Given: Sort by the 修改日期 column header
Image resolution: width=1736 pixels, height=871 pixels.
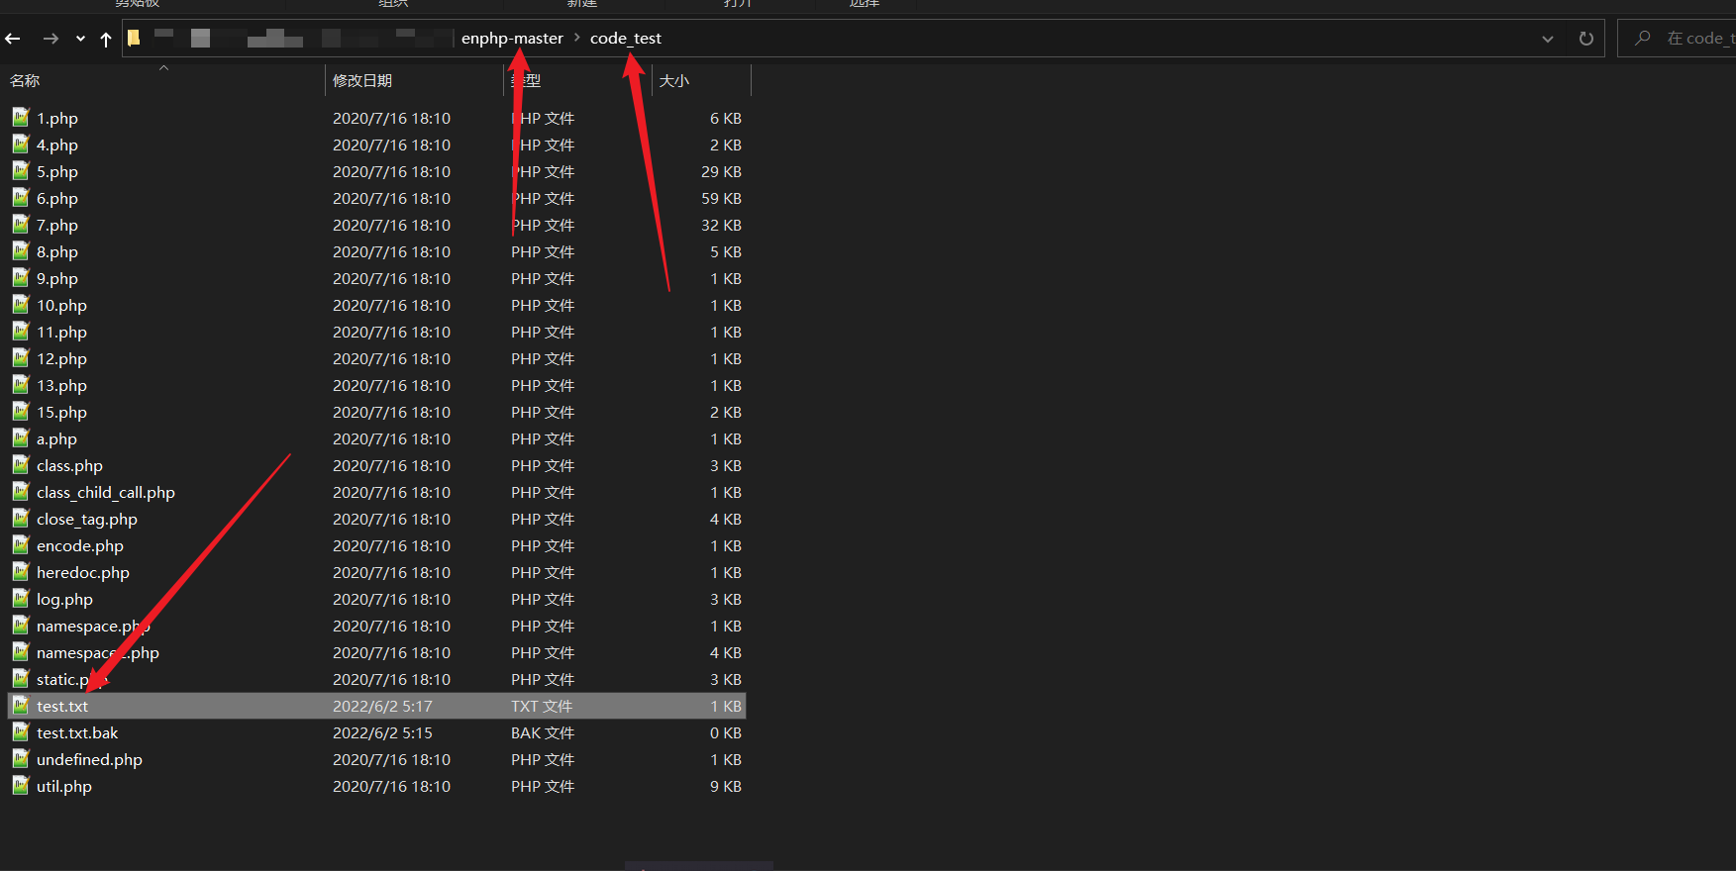Looking at the screenshot, I should click(x=362, y=81).
